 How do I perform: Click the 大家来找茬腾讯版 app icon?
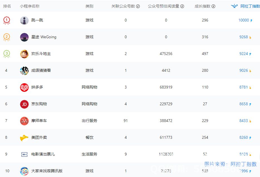(24, 171)
